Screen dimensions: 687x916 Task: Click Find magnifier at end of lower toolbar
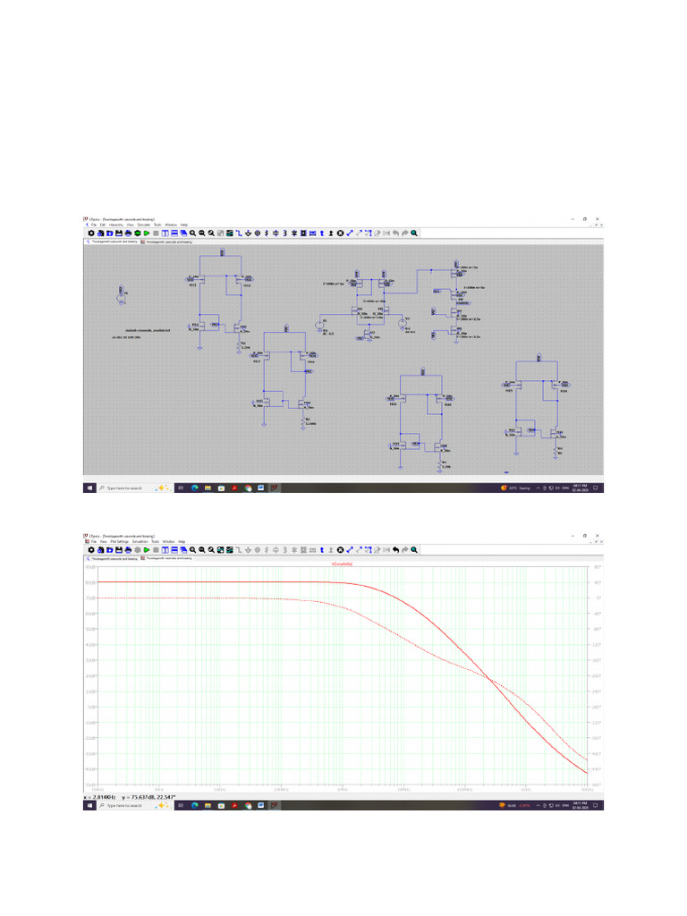(413, 550)
